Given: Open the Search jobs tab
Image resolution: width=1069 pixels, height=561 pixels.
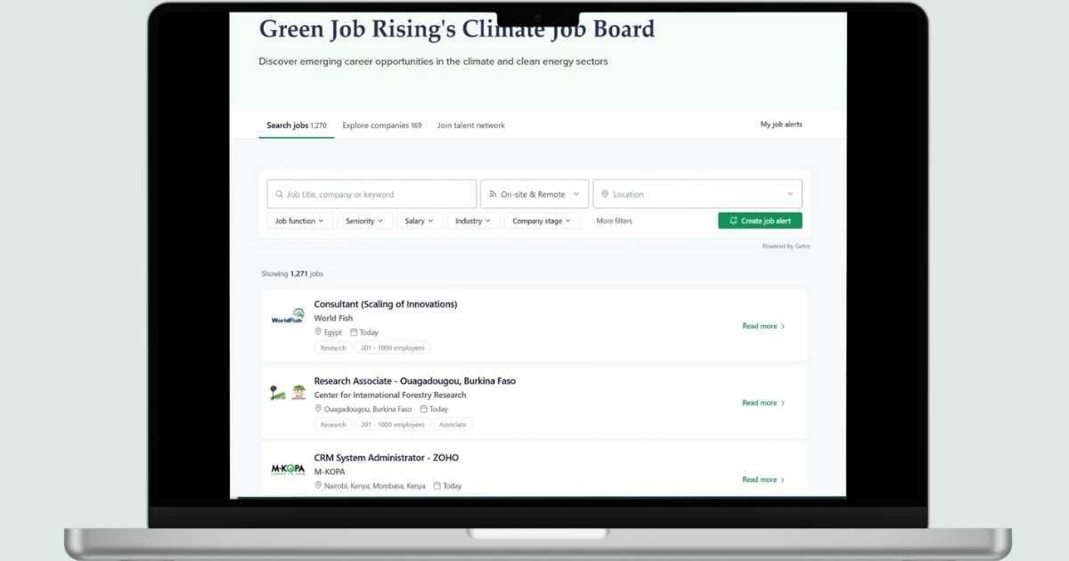Looking at the screenshot, I should coord(297,126).
